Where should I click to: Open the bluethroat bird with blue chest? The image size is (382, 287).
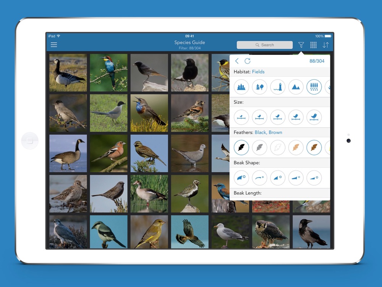(x=149, y=113)
